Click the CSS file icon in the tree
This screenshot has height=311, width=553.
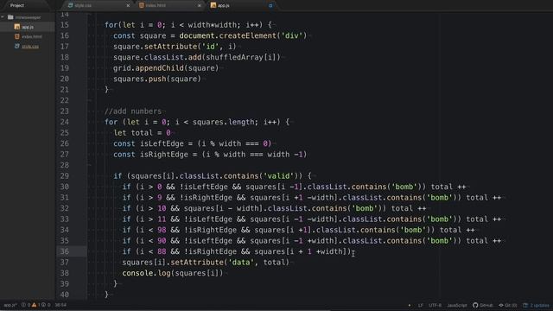(17, 46)
